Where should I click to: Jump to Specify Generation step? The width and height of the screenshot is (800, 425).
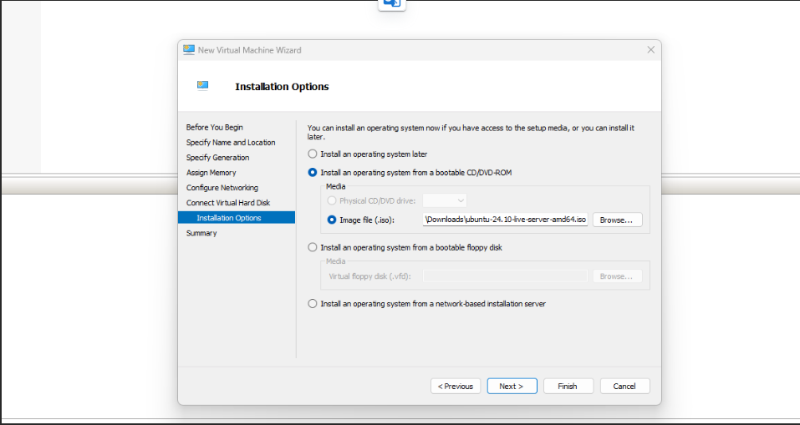(217, 158)
